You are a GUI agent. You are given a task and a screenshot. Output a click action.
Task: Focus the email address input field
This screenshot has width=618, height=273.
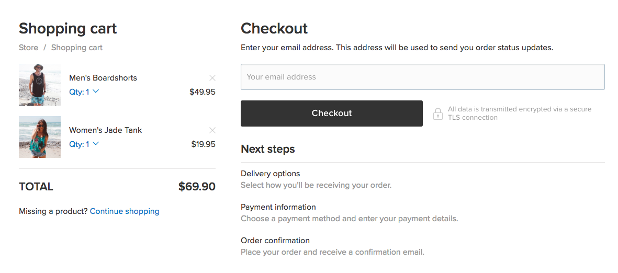click(x=422, y=77)
